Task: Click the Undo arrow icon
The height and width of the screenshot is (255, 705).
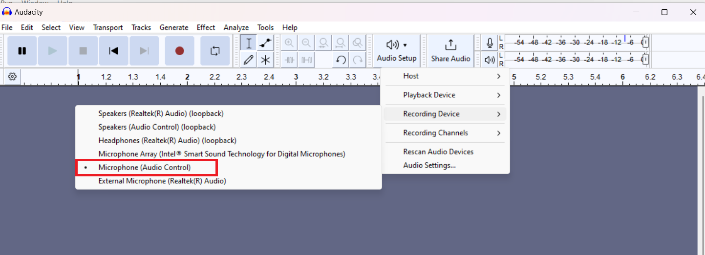Action: [341, 60]
